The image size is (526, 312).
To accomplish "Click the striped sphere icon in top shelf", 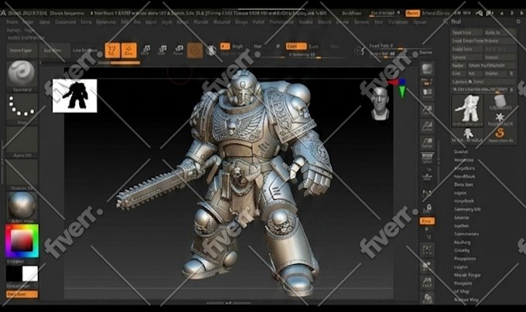I will tap(211, 50).
